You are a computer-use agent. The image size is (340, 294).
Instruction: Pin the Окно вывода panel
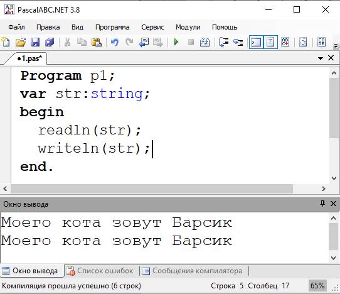coord(322,204)
